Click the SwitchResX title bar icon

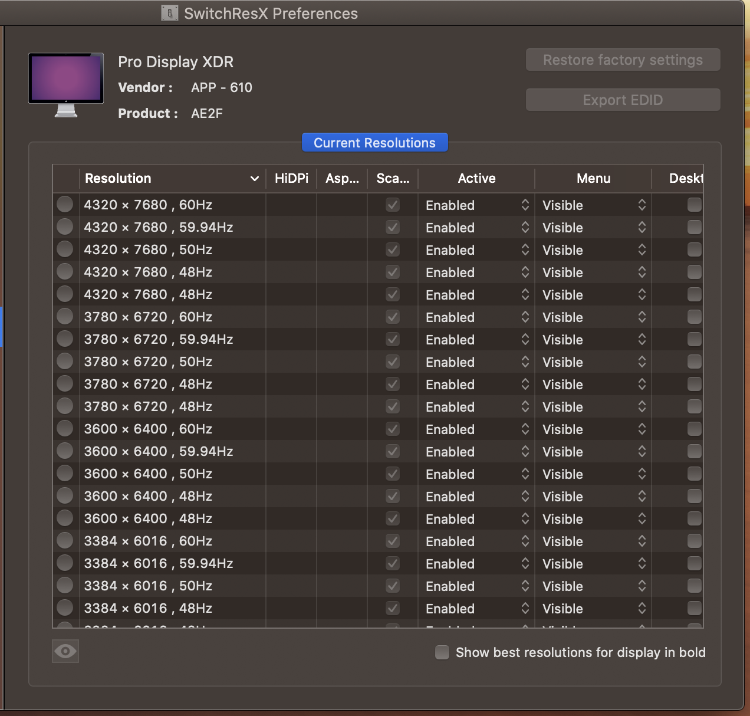pyautogui.click(x=170, y=13)
